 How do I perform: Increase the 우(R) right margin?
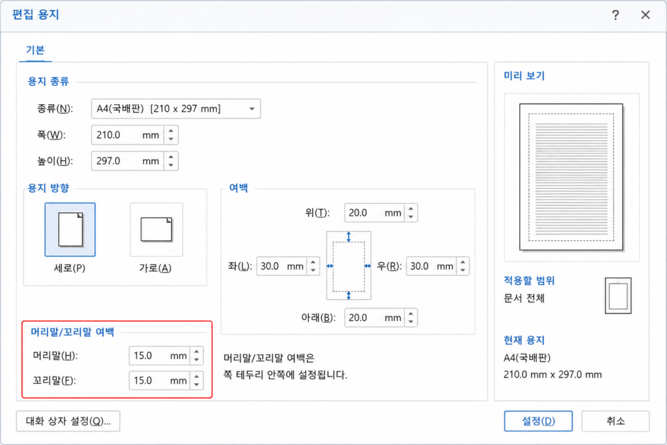[x=463, y=262]
